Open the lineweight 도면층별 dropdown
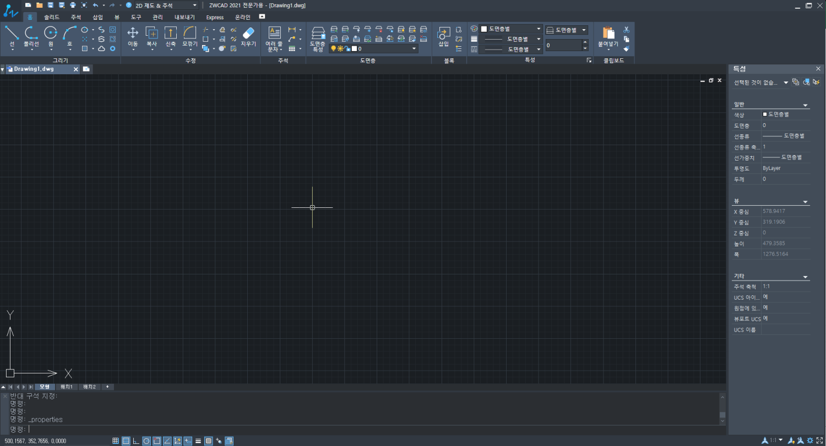 tap(511, 39)
